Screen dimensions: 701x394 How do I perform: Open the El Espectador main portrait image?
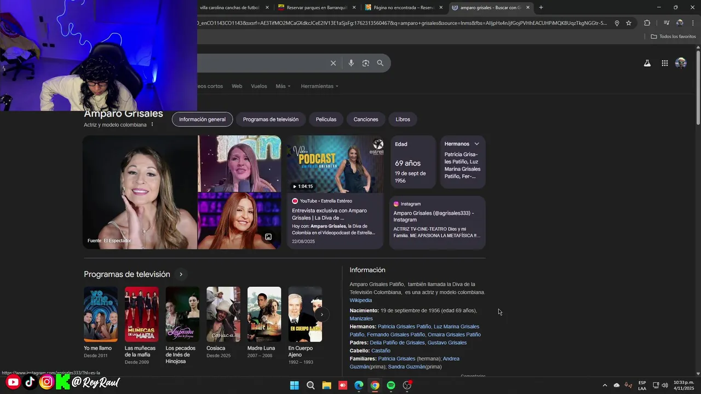(x=140, y=192)
